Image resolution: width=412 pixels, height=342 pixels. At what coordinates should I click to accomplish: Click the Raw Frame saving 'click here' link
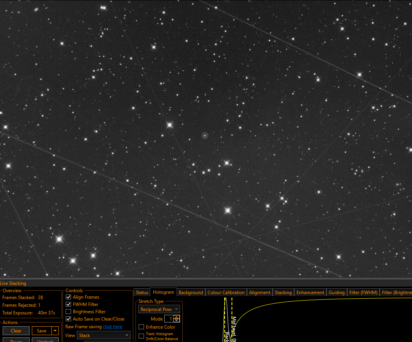click(113, 327)
